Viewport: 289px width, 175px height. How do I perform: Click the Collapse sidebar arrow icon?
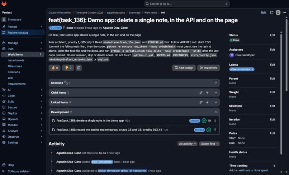(x=4, y=171)
